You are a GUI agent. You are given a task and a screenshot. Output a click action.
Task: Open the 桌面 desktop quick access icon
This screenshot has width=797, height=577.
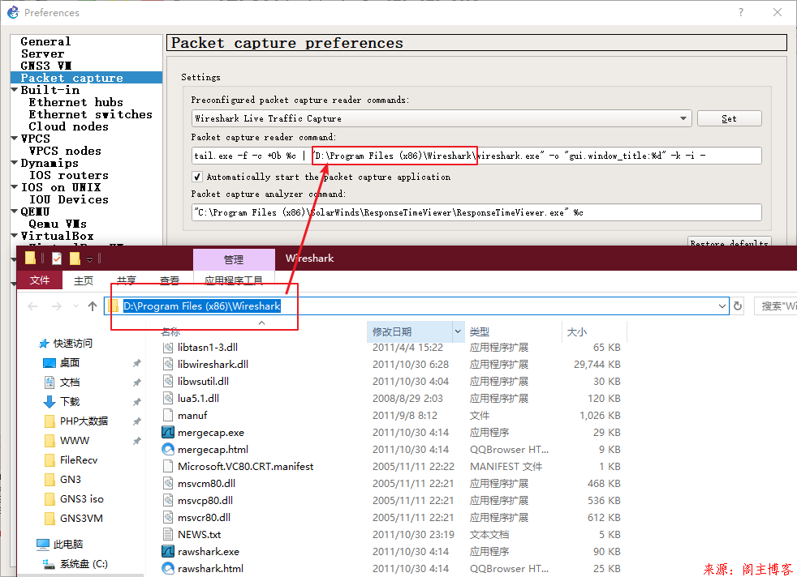tap(50, 363)
